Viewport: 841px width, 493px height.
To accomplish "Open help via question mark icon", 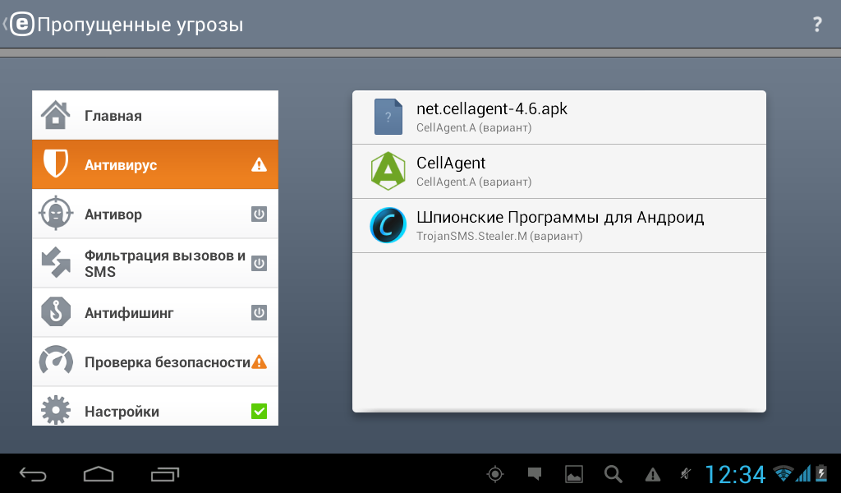I will click(817, 24).
